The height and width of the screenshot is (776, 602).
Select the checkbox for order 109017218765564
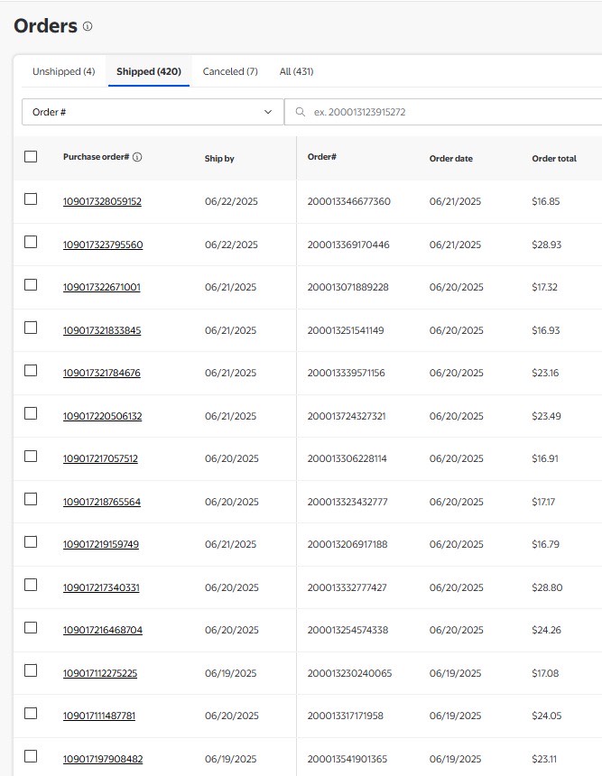[x=31, y=499]
